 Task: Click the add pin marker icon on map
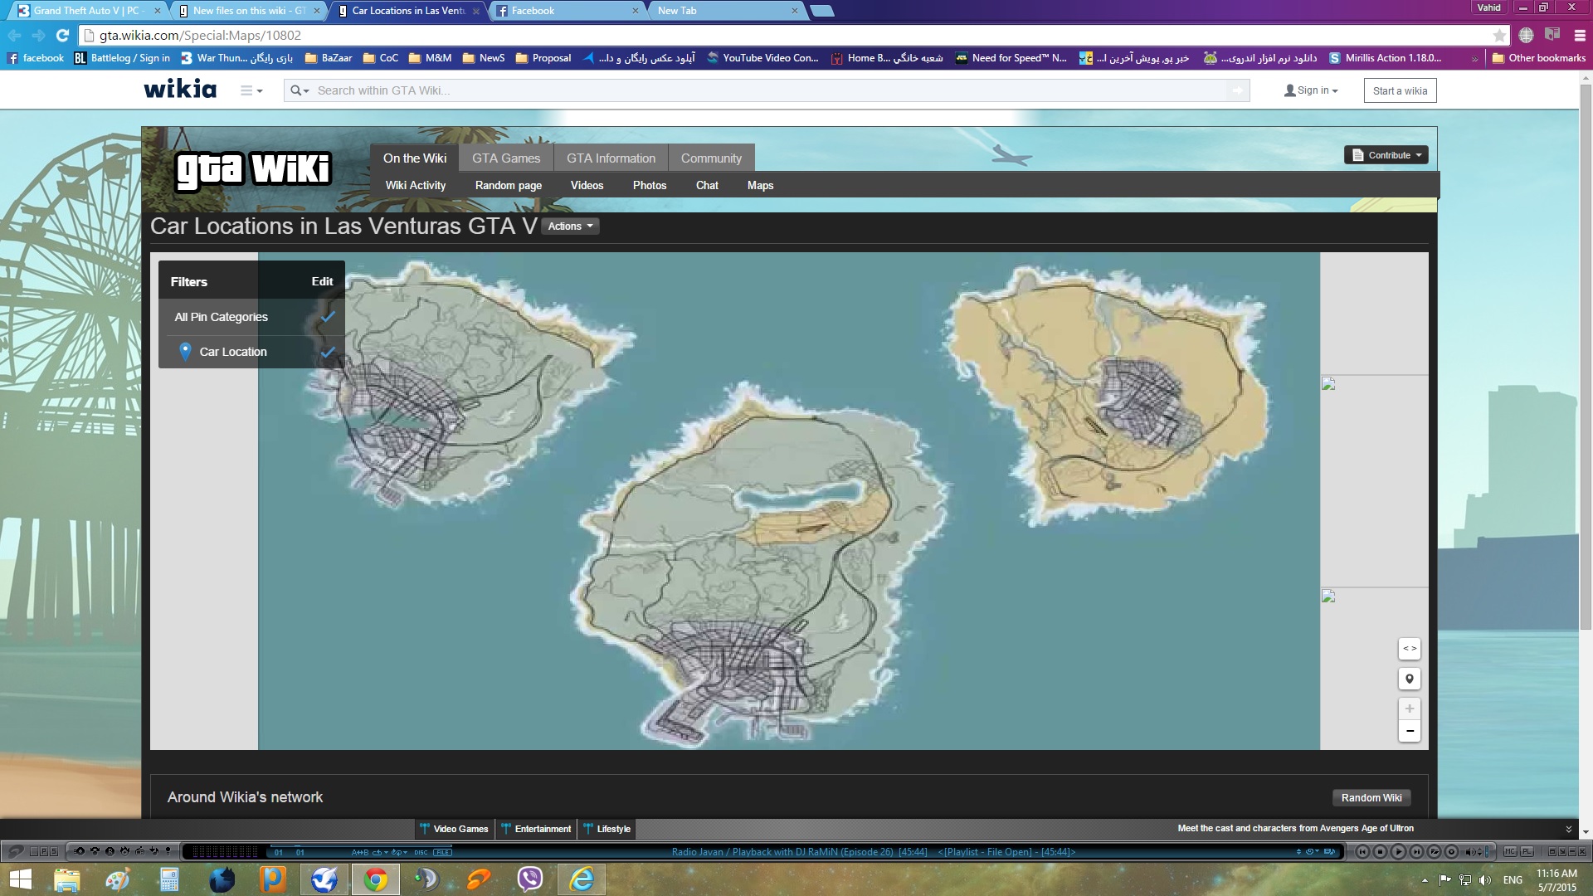coord(1409,679)
